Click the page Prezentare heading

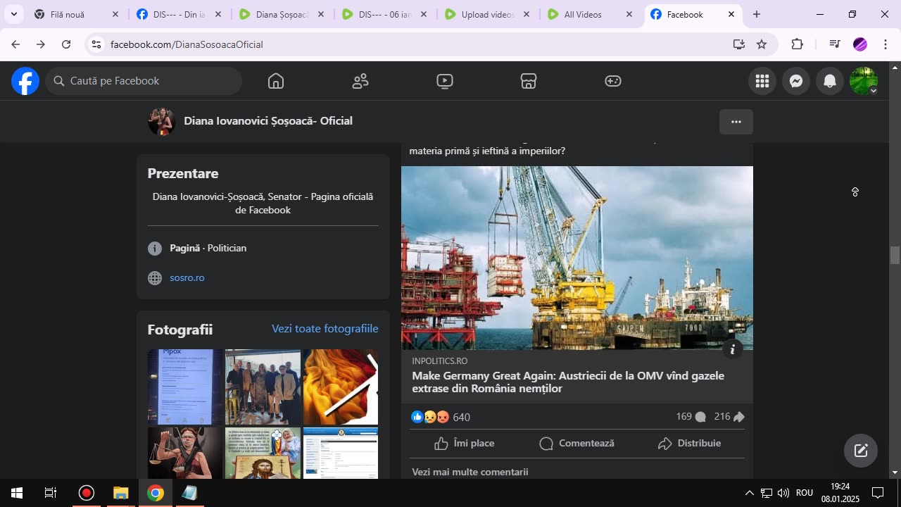(183, 173)
